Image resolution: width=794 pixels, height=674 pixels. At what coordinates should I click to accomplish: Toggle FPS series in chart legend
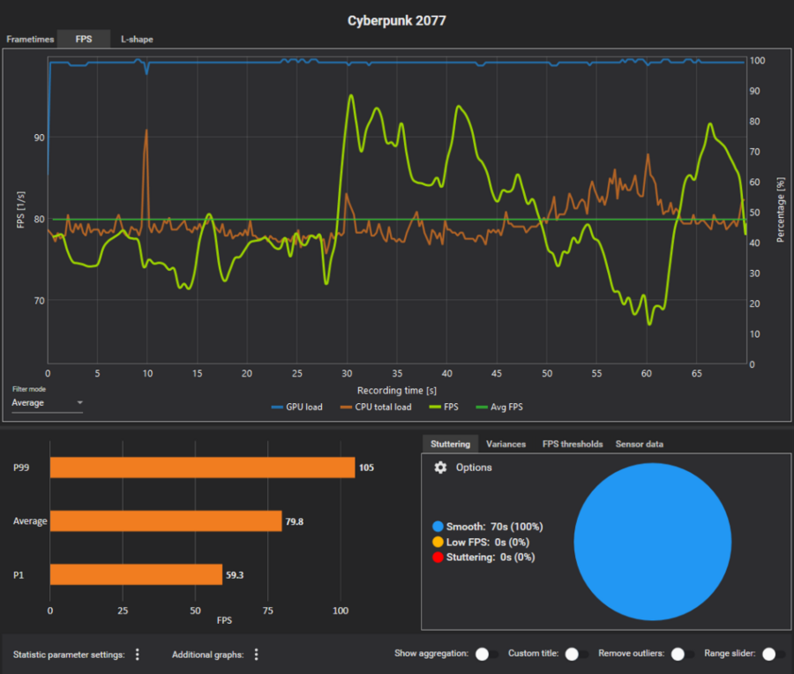coord(444,407)
